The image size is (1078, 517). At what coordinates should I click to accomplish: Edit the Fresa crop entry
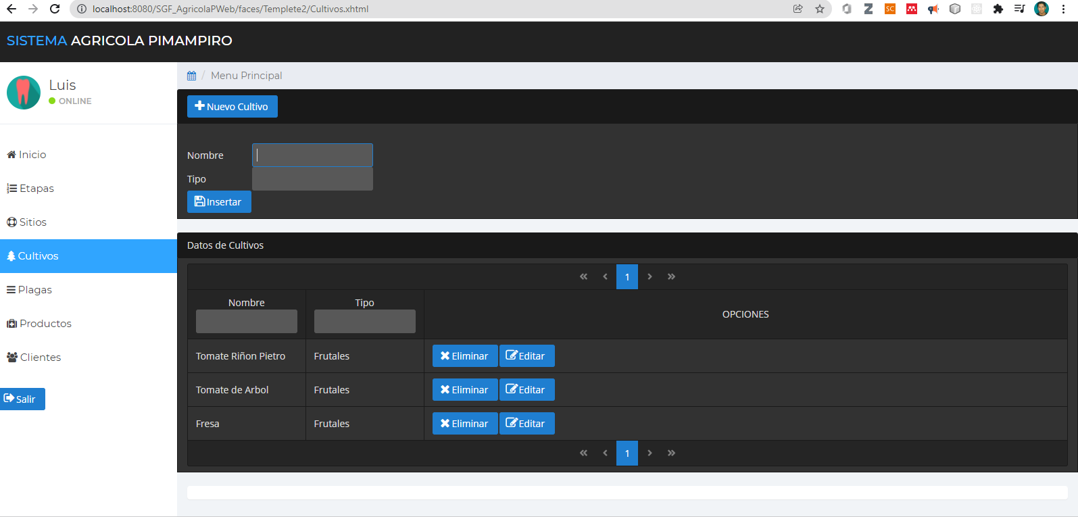point(526,424)
